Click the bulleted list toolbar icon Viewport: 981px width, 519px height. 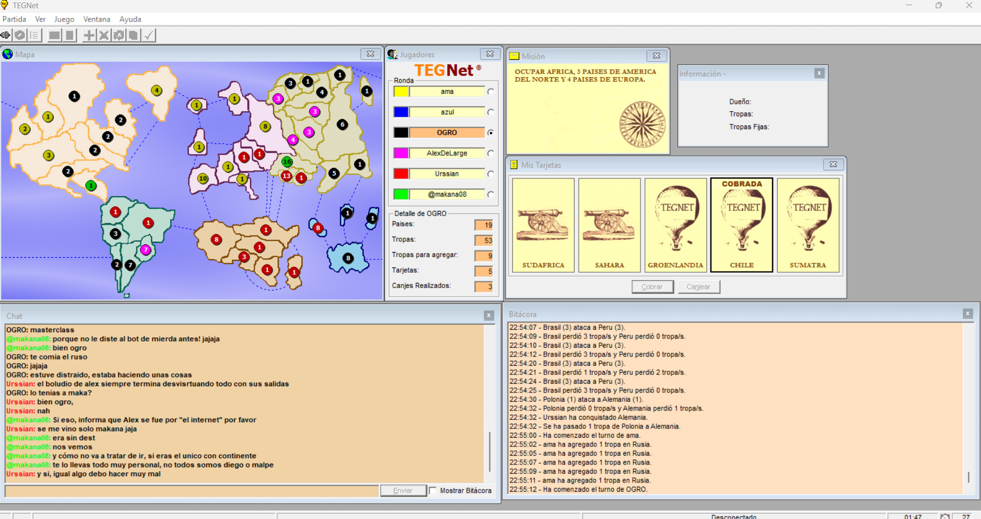(34, 35)
